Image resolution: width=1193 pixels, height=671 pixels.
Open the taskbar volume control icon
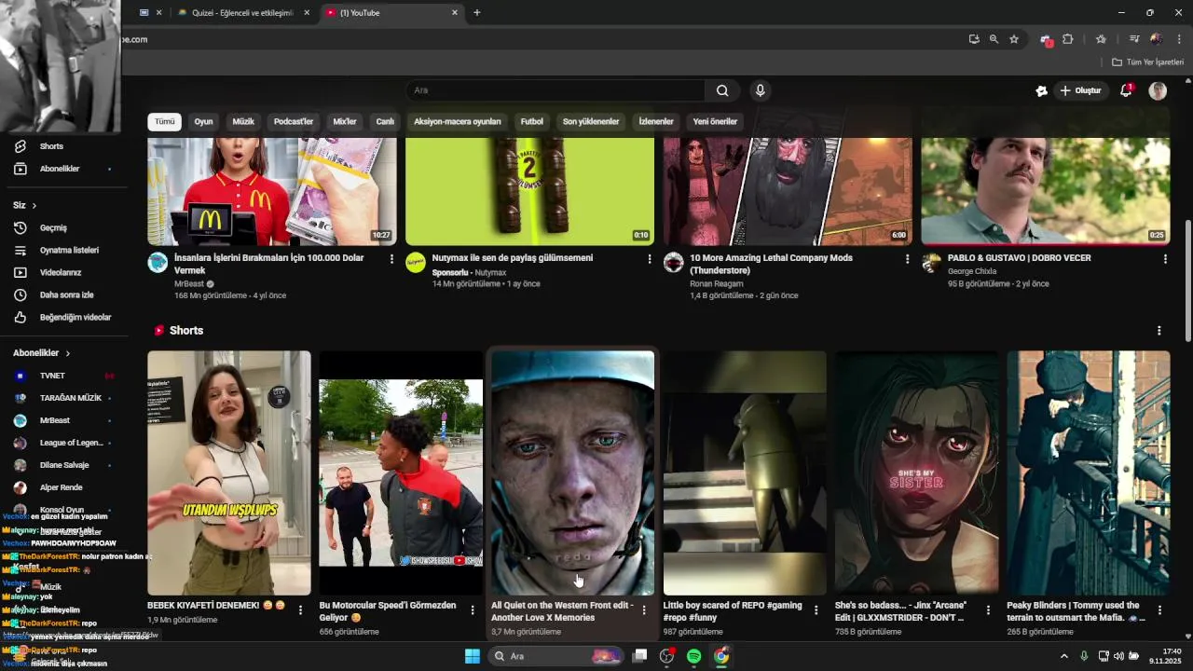pyautogui.click(x=1118, y=656)
